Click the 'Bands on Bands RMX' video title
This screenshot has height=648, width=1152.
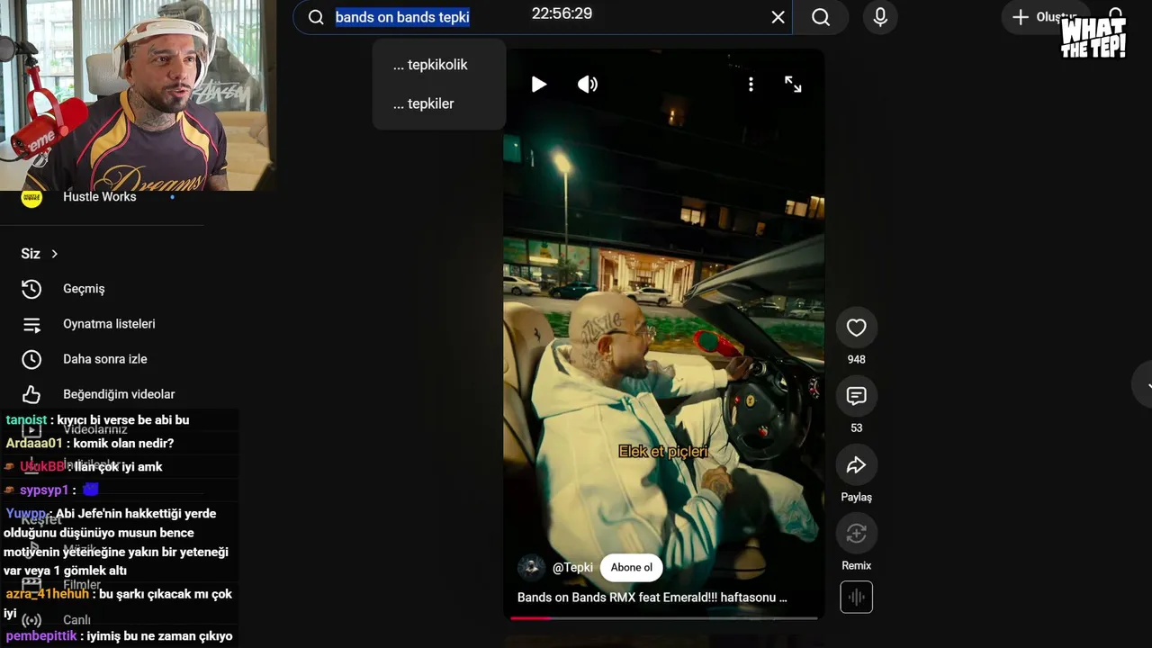(x=652, y=598)
